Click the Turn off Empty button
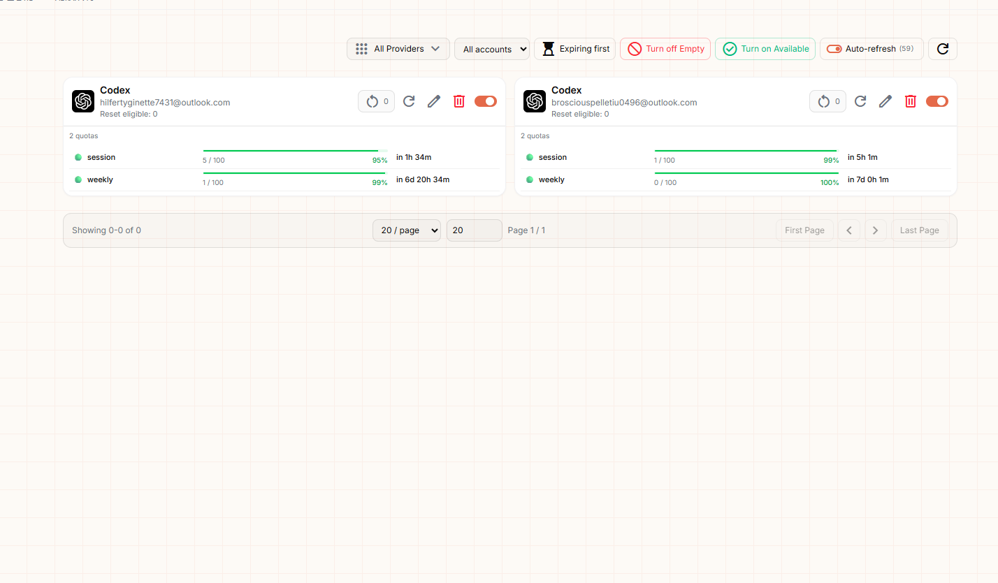998x583 pixels. (665, 49)
